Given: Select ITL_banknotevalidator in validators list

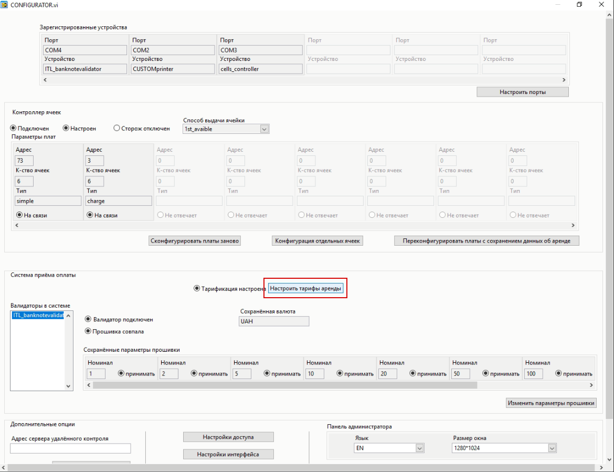Looking at the screenshot, I should [x=37, y=315].
